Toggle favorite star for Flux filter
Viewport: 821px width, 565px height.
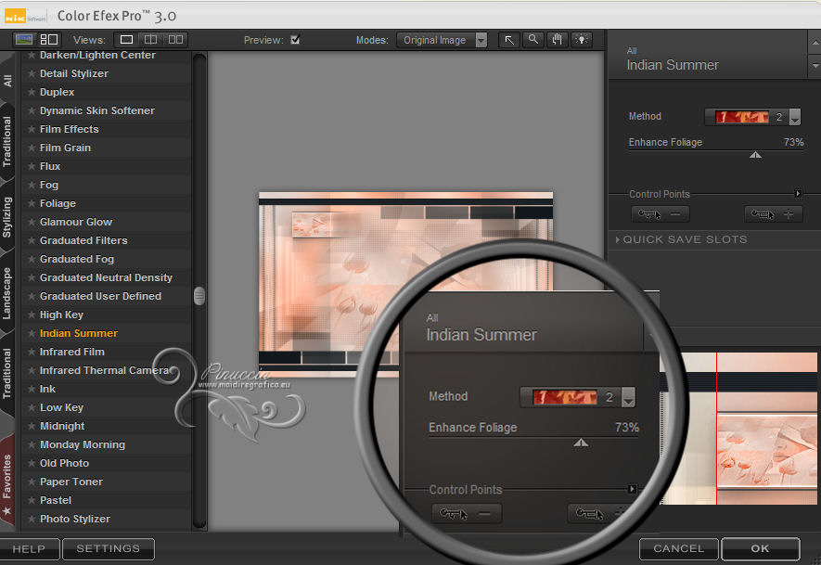pyautogui.click(x=32, y=166)
